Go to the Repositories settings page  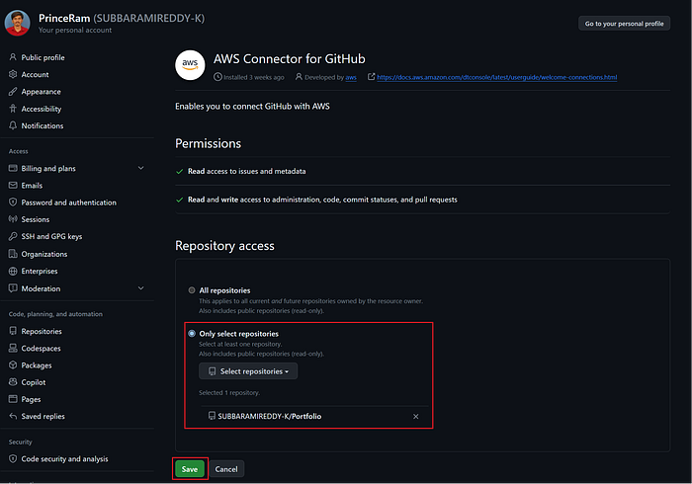(42, 332)
